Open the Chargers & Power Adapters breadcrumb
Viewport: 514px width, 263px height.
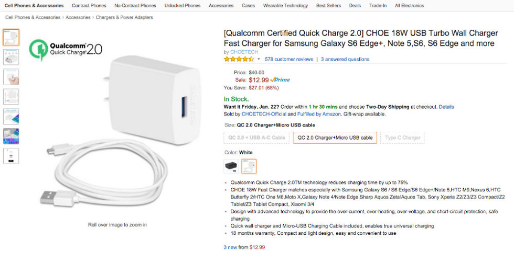pyautogui.click(x=124, y=17)
